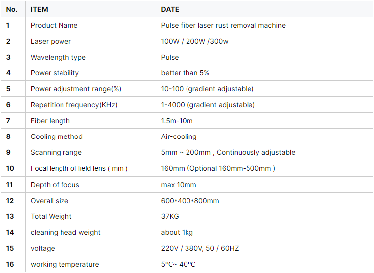Click the "cleaning head weight" label
Image resolution: width=374 pixels, height=273 pixels.
coord(65,232)
